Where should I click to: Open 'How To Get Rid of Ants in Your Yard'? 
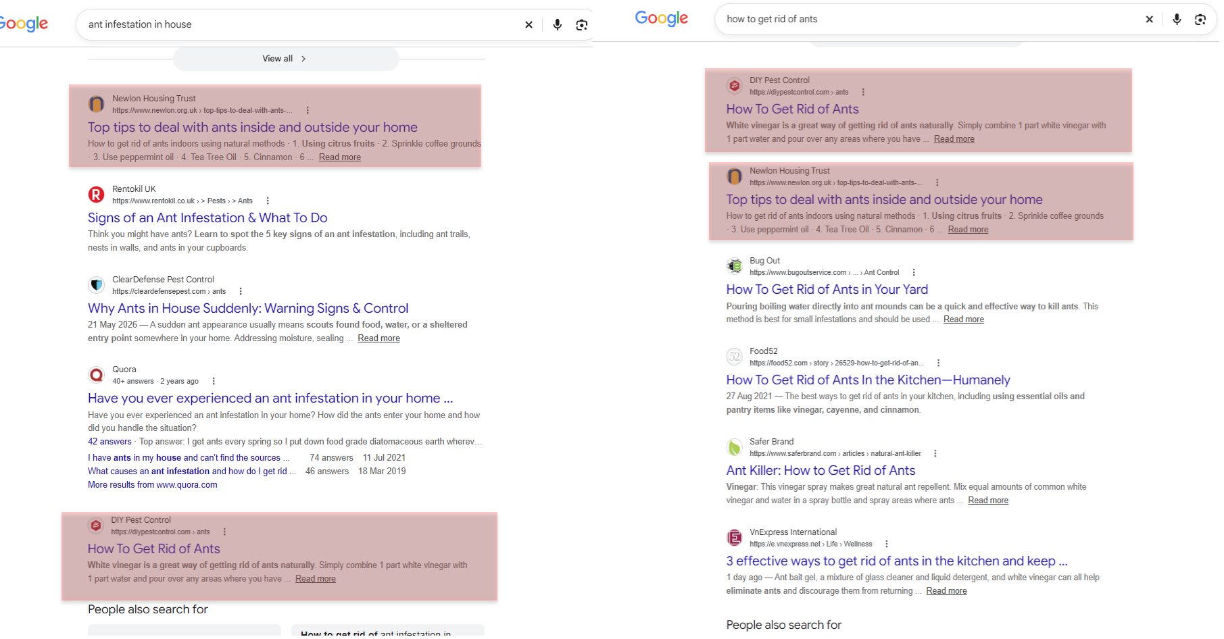tap(827, 289)
